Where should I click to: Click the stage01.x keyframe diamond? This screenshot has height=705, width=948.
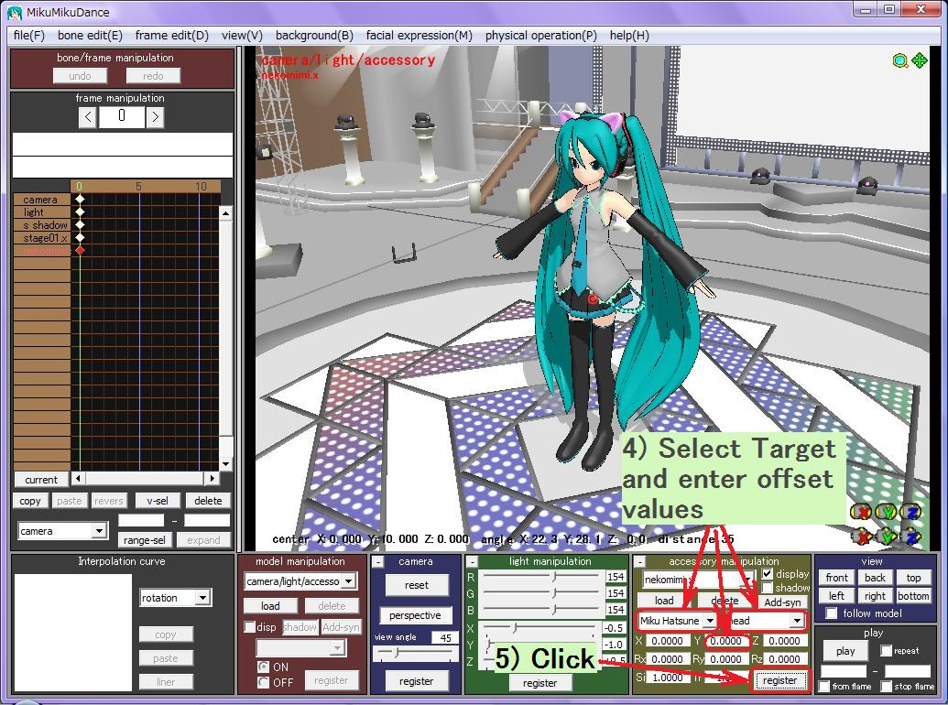(x=80, y=237)
